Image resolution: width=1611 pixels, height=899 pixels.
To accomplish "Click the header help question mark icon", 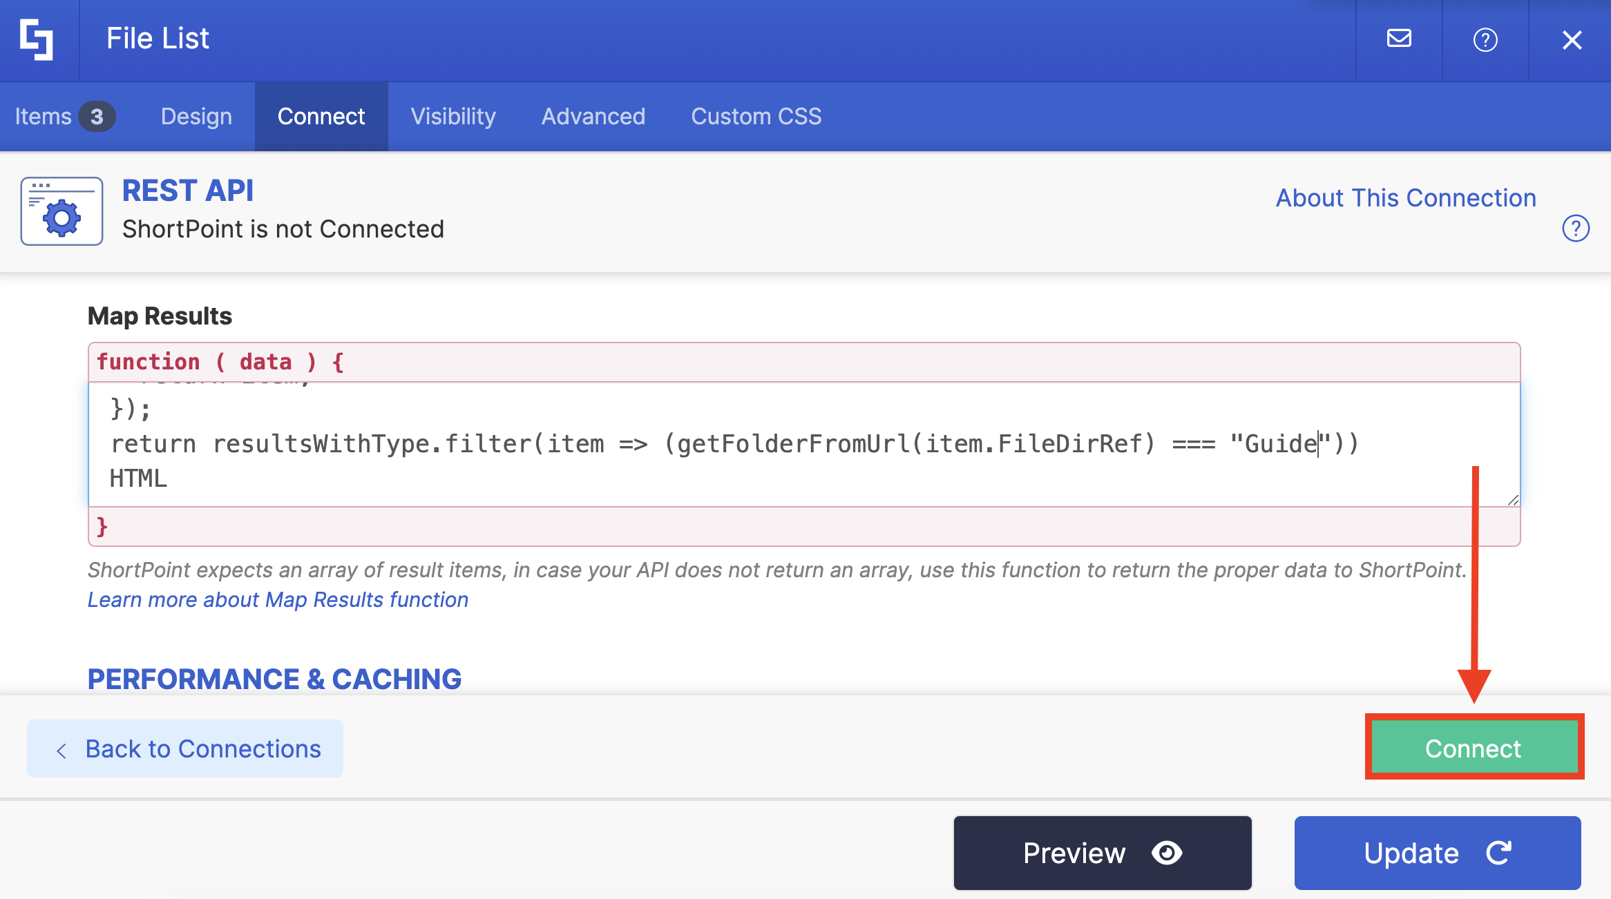I will point(1485,40).
